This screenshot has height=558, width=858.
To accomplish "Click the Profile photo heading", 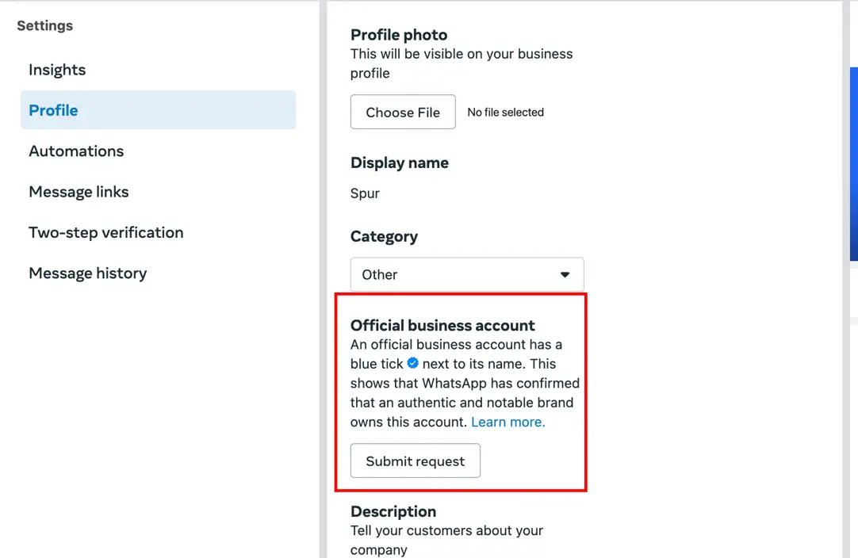I will (x=399, y=35).
